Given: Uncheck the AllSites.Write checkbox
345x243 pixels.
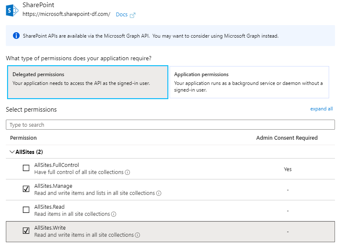Looking at the screenshot, I should [26, 230].
